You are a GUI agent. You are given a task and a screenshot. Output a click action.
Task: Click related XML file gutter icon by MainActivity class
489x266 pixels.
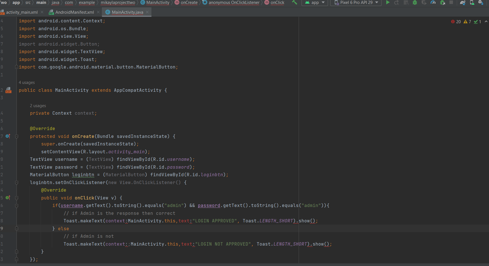tap(8, 90)
